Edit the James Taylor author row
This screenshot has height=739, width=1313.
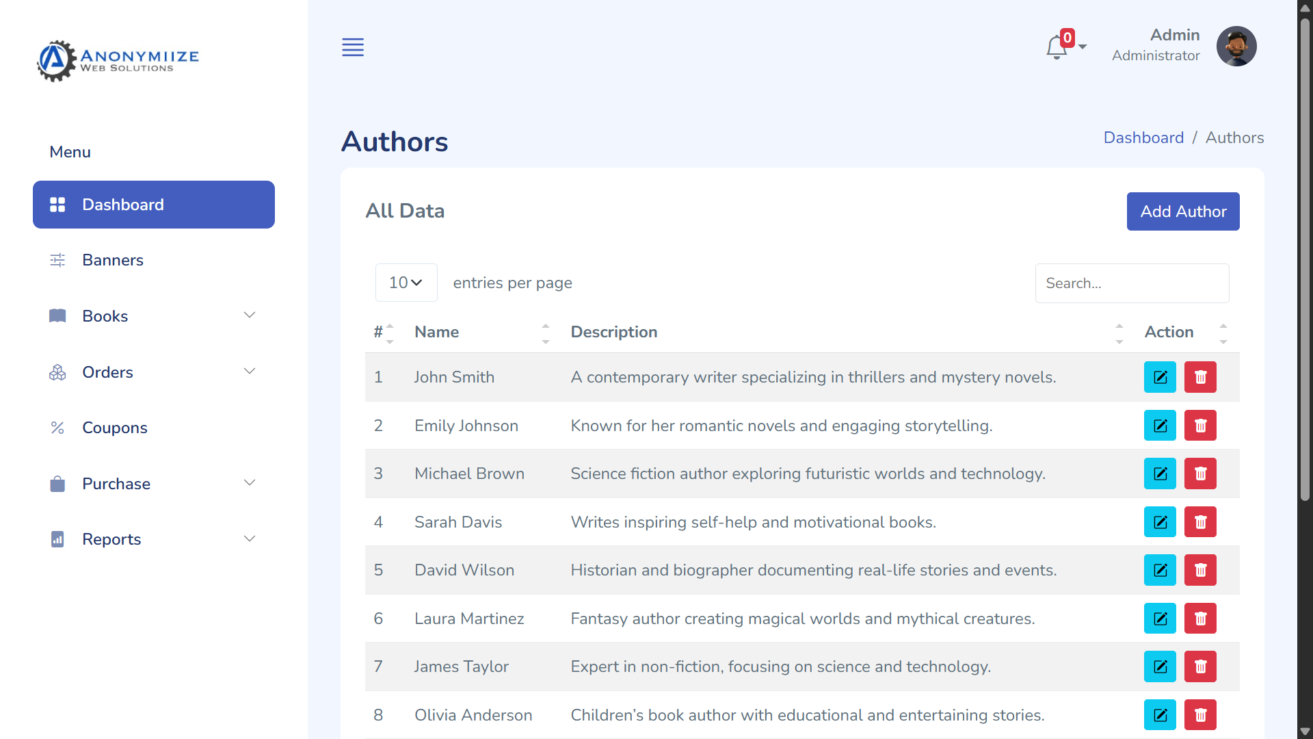[x=1160, y=666]
